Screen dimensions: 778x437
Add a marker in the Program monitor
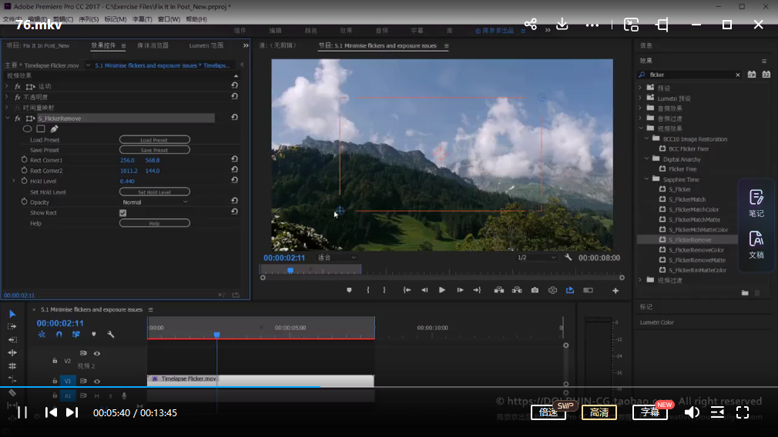pyautogui.click(x=349, y=290)
